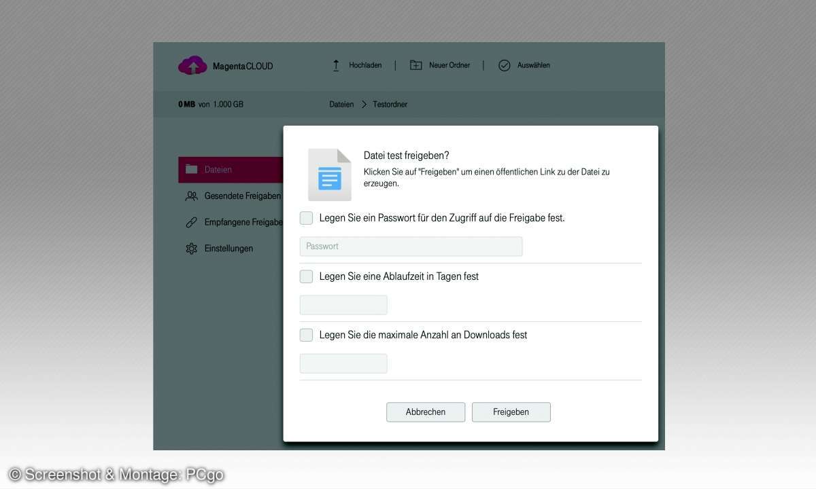Click Testordner in the breadcrumb
Screen dimensions: 816x489
[x=390, y=105]
